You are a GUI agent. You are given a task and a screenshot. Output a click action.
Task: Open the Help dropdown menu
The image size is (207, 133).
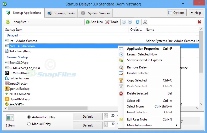196,13
